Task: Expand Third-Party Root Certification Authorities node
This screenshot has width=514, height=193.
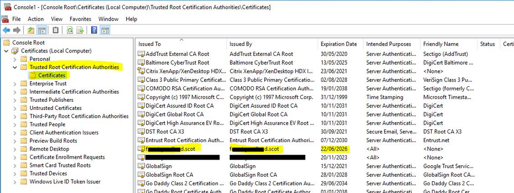Action: (14, 116)
